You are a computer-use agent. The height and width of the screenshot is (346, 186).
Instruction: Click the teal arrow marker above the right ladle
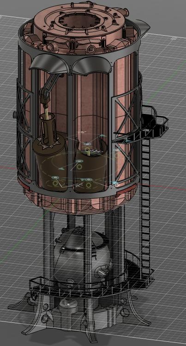102,135
